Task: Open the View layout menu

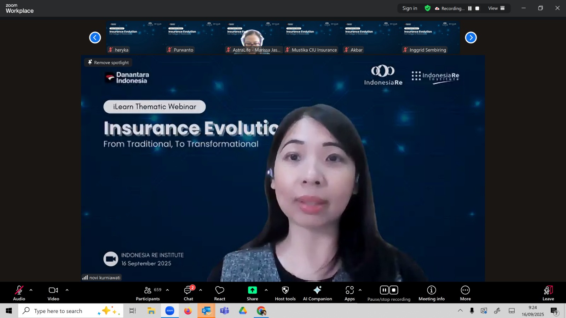Action: (496, 8)
